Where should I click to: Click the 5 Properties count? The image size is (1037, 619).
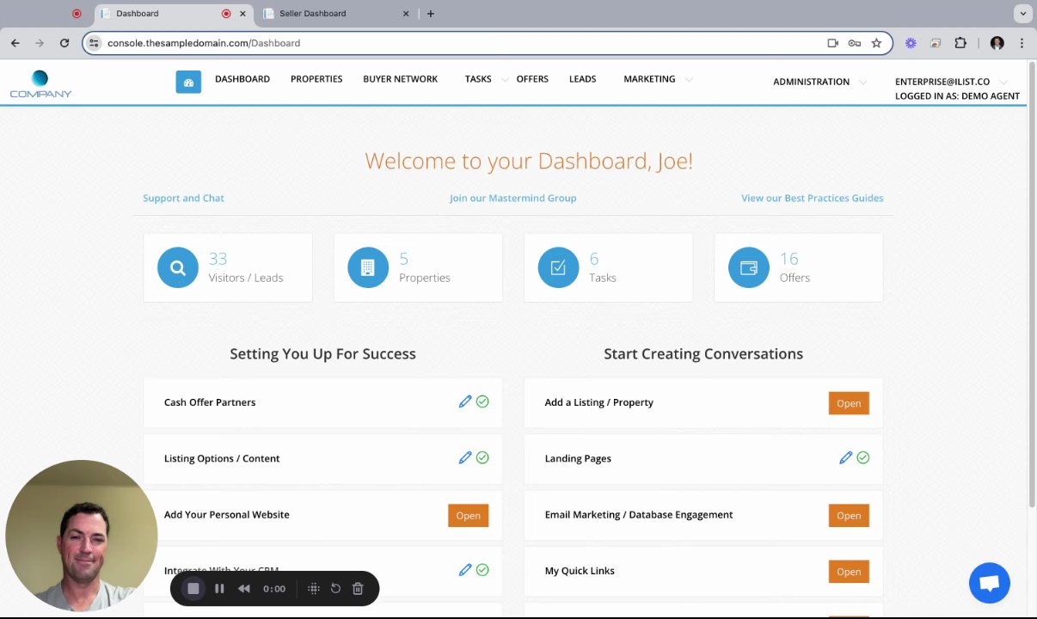click(x=404, y=258)
